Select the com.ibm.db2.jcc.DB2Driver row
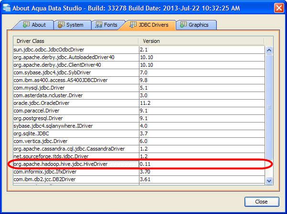This screenshot has height=214, width=287. (x=139, y=180)
